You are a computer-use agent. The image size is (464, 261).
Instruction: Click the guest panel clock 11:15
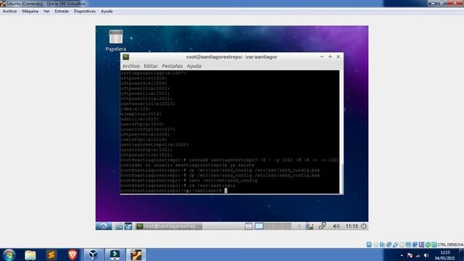(352, 226)
